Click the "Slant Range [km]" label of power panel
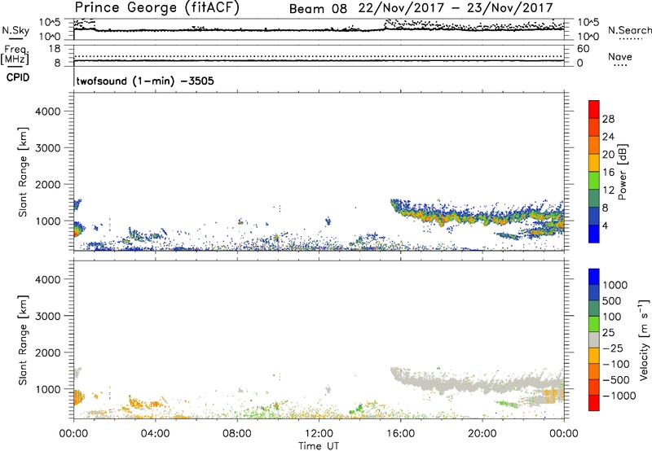Image resolution: width=652 pixels, height=451 pixels. tap(23, 172)
